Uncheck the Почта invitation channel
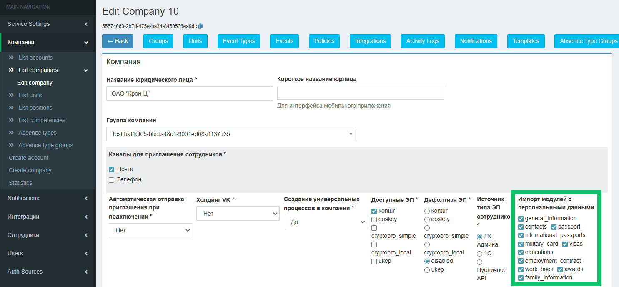The width and height of the screenshot is (619, 287). [x=111, y=169]
